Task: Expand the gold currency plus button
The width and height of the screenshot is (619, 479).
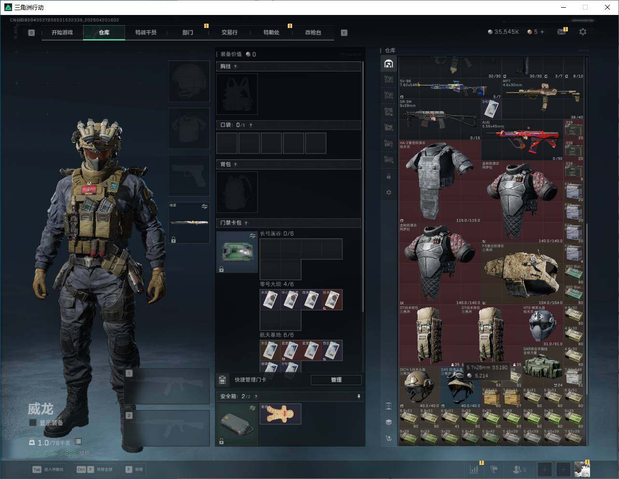Action: pyautogui.click(x=542, y=32)
